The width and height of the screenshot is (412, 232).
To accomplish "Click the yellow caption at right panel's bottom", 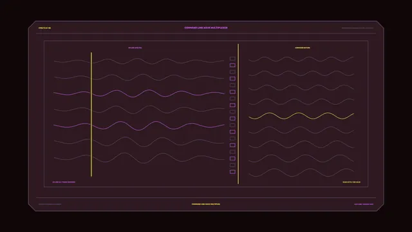I will (351, 182).
